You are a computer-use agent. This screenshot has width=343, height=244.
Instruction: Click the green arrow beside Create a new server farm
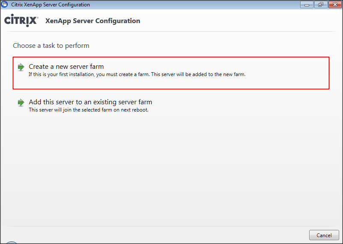pyautogui.click(x=21, y=67)
